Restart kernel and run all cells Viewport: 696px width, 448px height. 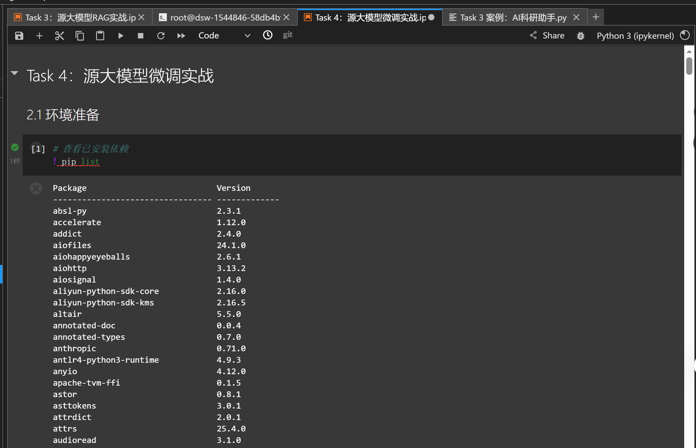point(181,36)
